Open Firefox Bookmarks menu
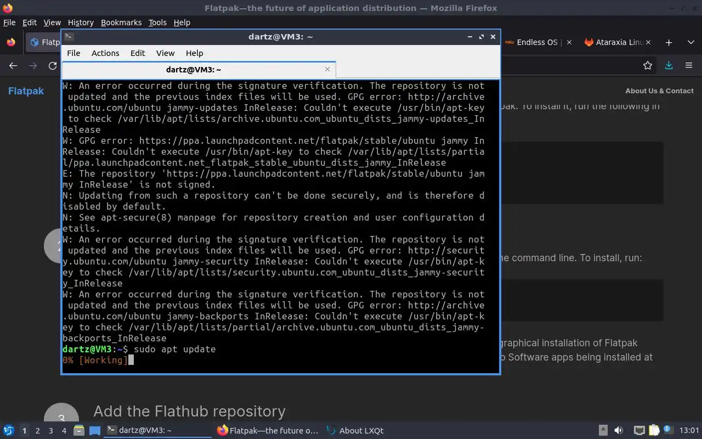Viewport: 702px width, 439px height. (x=121, y=22)
